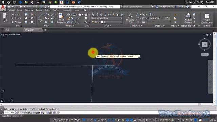Click the binoculars search icon

point(153,7)
